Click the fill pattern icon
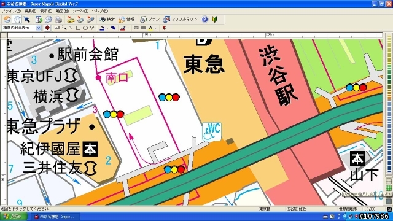Image resolution: width=393 pixels, height=221 pixels. [x=113, y=28]
